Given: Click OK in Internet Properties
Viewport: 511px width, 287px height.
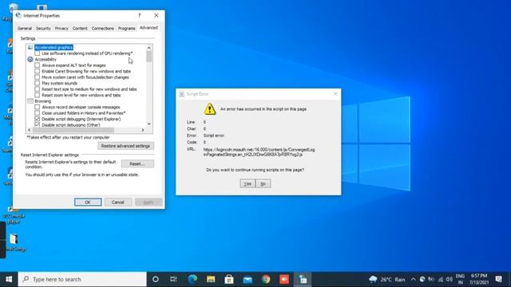Looking at the screenshot, I should (x=88, y=202).
